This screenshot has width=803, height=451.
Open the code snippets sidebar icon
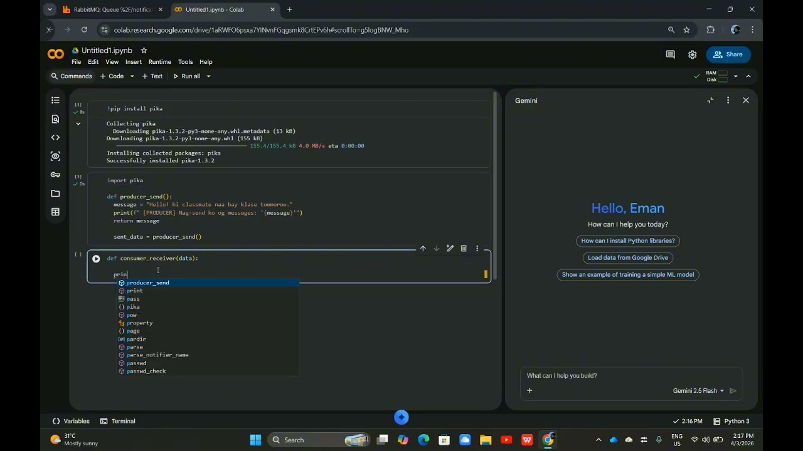55,137
